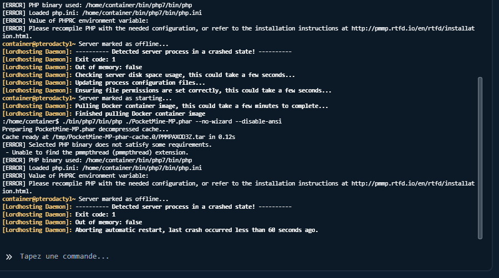Viewport: 499px width, 278px height.
Task: Select the "Pulling Docker container image" daemon line
Action: pyautogui.click(x=165, y=106)
